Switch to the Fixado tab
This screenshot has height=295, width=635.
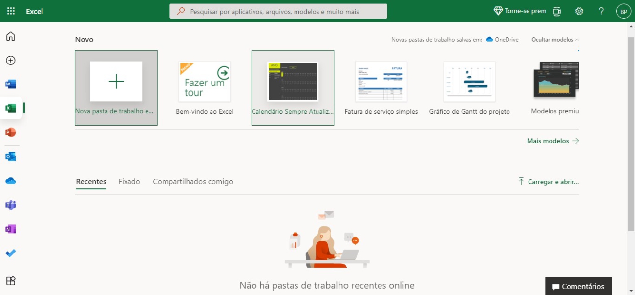(129, 182)
